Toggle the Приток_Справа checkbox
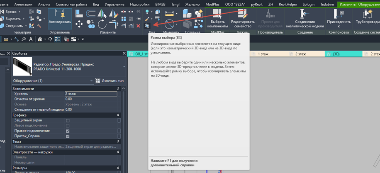The width and height of the screenshot is (380, 173). click(x=68, y=136)
